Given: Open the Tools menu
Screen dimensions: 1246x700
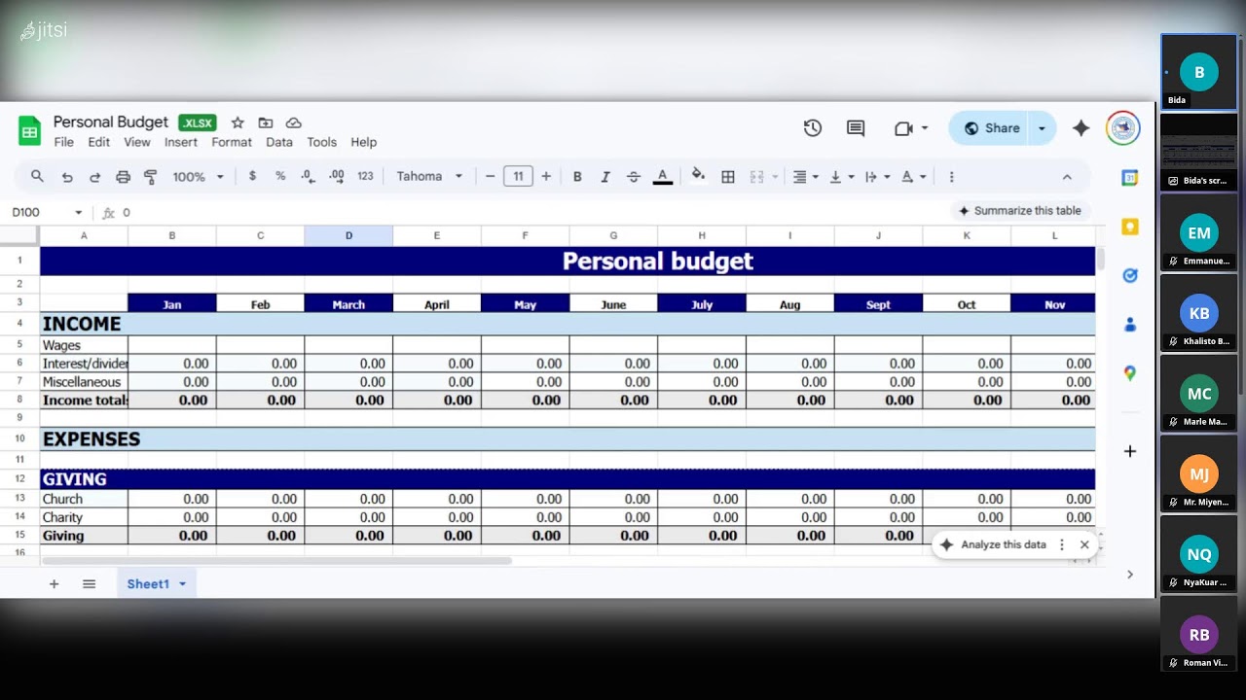Looking at the screenshot, I should 322,142.
